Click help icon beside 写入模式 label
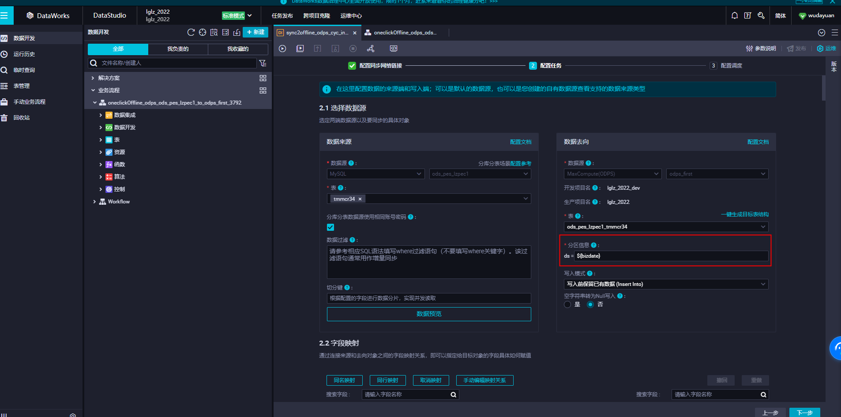Screen dimensions: 841x417 [x=590, y=273]
